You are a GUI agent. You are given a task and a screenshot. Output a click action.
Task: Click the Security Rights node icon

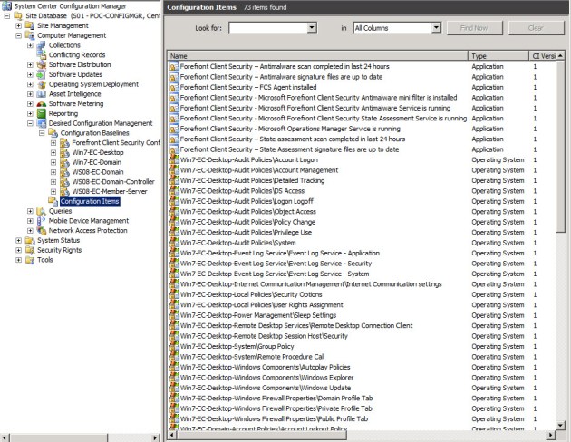click(x=31, y=250)
